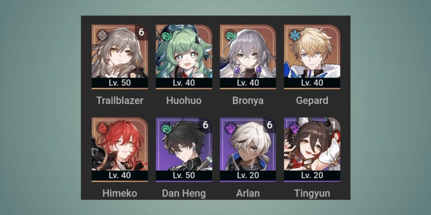Image resolution: width=431 pixels, height=215 pixels.
Task: Click Tingyun's lightning element icon
Action: point(295,128)
